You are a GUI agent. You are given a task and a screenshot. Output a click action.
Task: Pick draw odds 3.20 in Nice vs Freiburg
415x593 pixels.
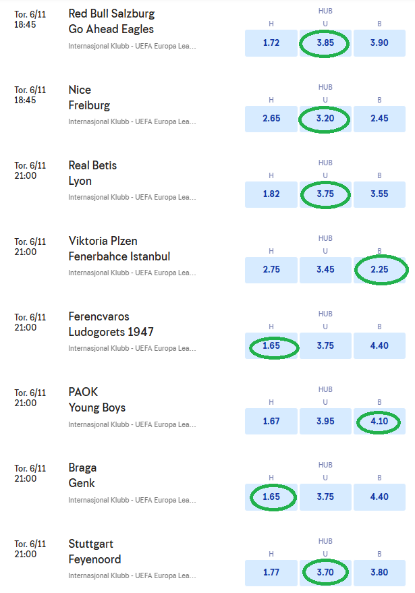pyautogui.click(x=325, y=119)
